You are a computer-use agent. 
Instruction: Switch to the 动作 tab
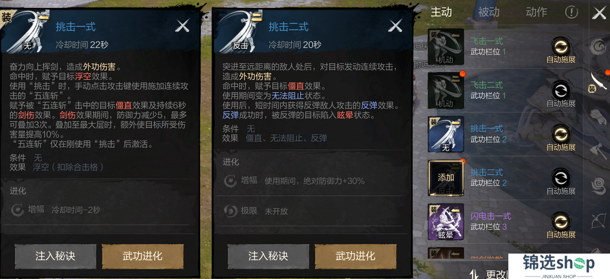coord(536,12)
